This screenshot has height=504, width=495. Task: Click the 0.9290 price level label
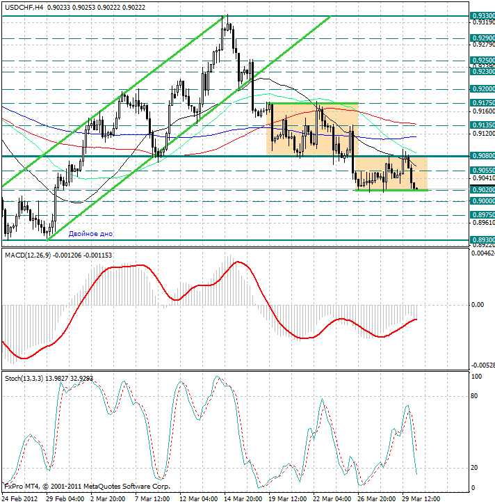(482, 38)
